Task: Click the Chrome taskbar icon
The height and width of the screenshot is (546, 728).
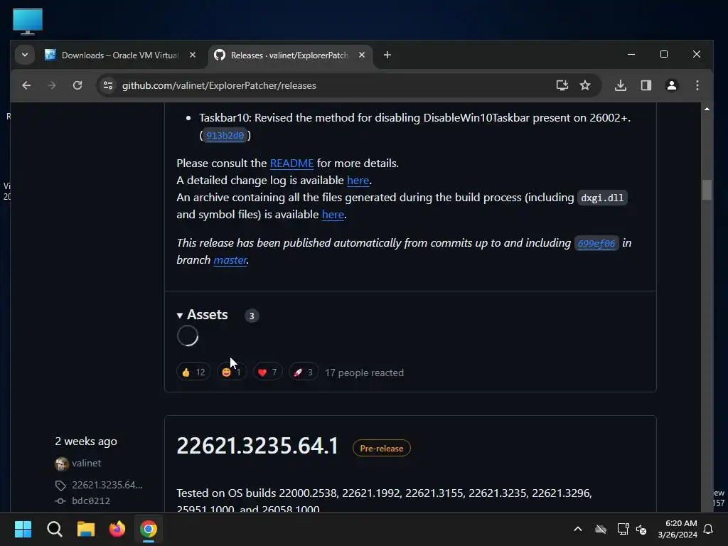Action: [x=149, y=529]
